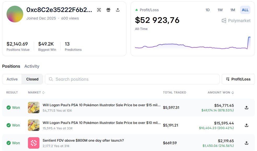Click the Won checkmark in Sentient row
Screen dimensions: 257x151
click(9, 143)
